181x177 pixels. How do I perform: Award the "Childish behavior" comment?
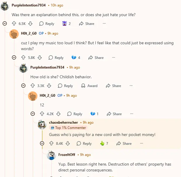click(89, 86)
